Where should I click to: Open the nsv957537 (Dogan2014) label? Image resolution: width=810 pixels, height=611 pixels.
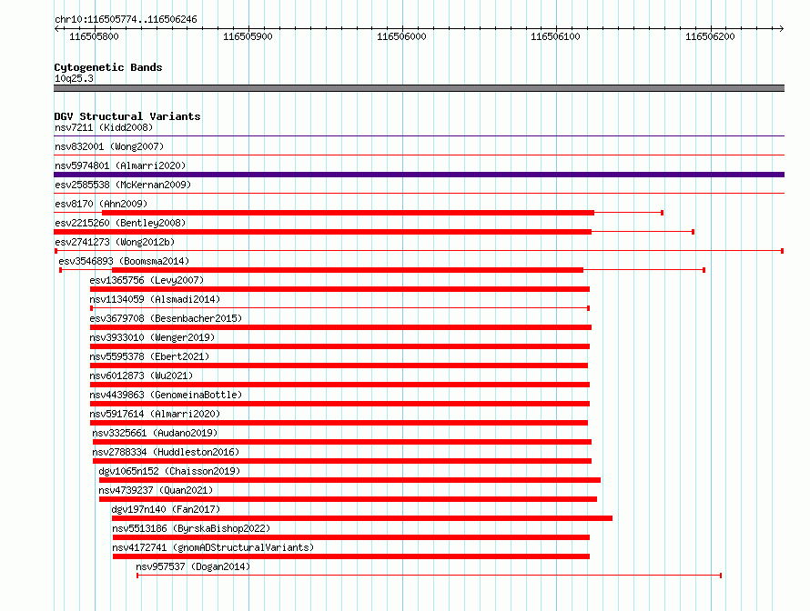pyautogui.click(x=193, y=566)
